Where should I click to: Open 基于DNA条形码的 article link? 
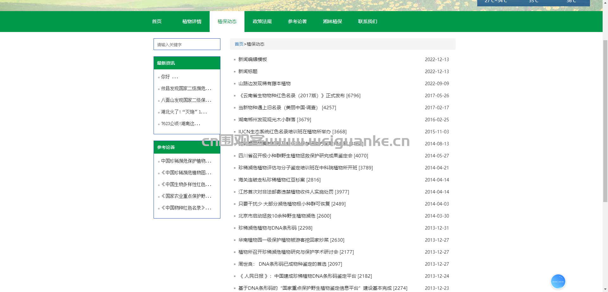(323, 288)
